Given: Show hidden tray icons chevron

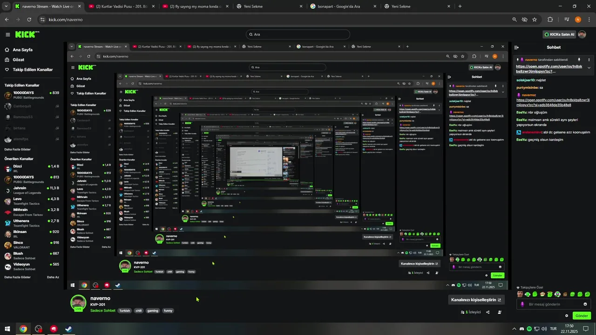Looking at the screenshot, I should [514, 329].
